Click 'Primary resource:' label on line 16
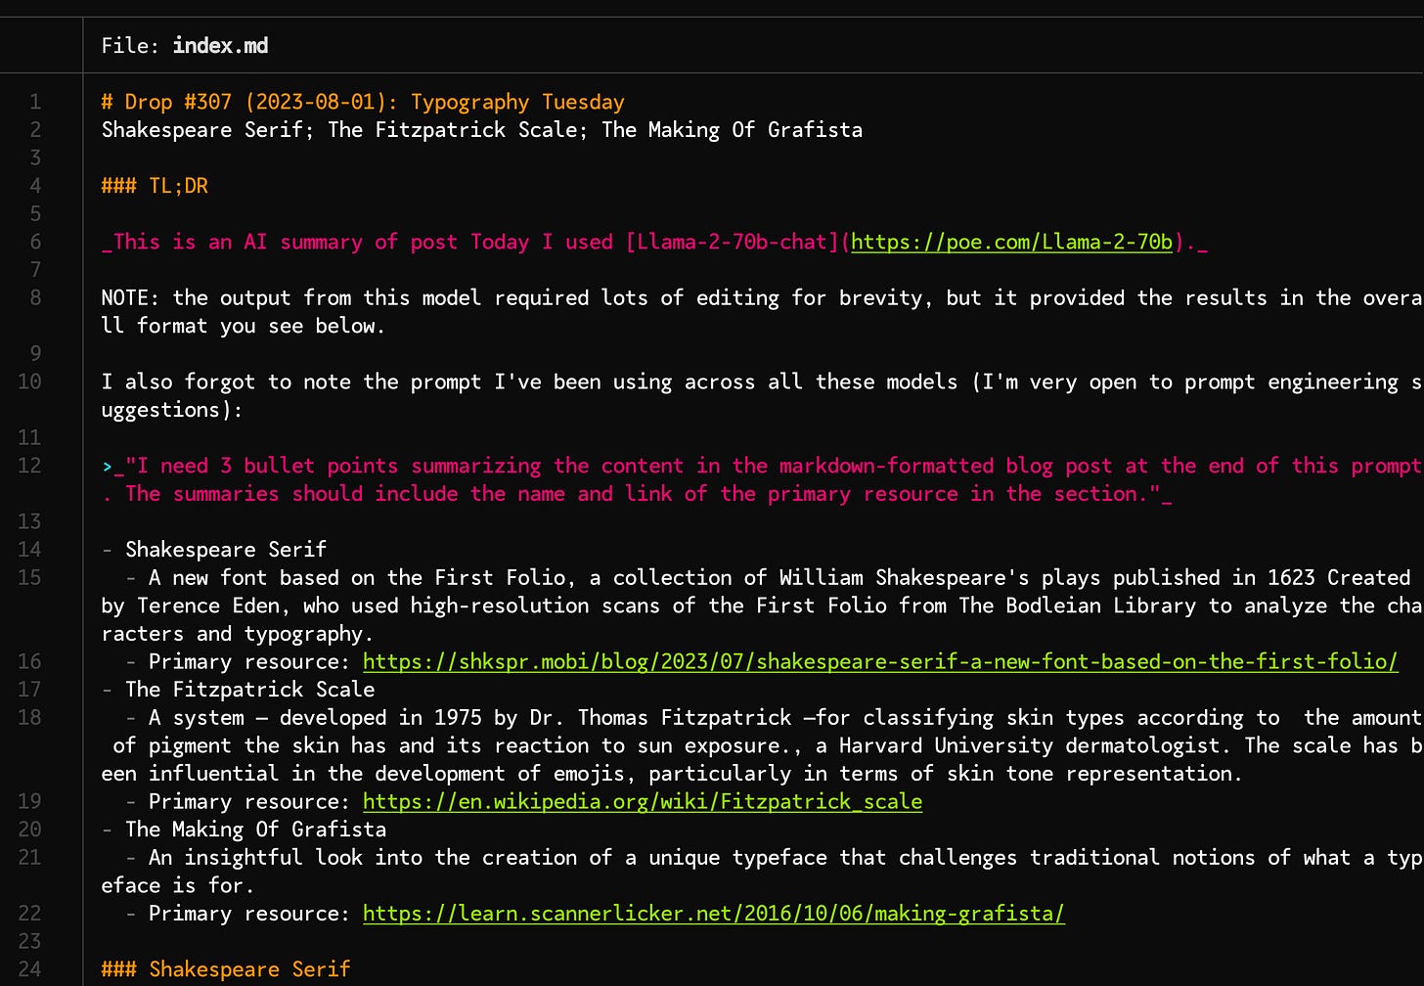Screen dimensions: 1424x986 pos(249,661)
